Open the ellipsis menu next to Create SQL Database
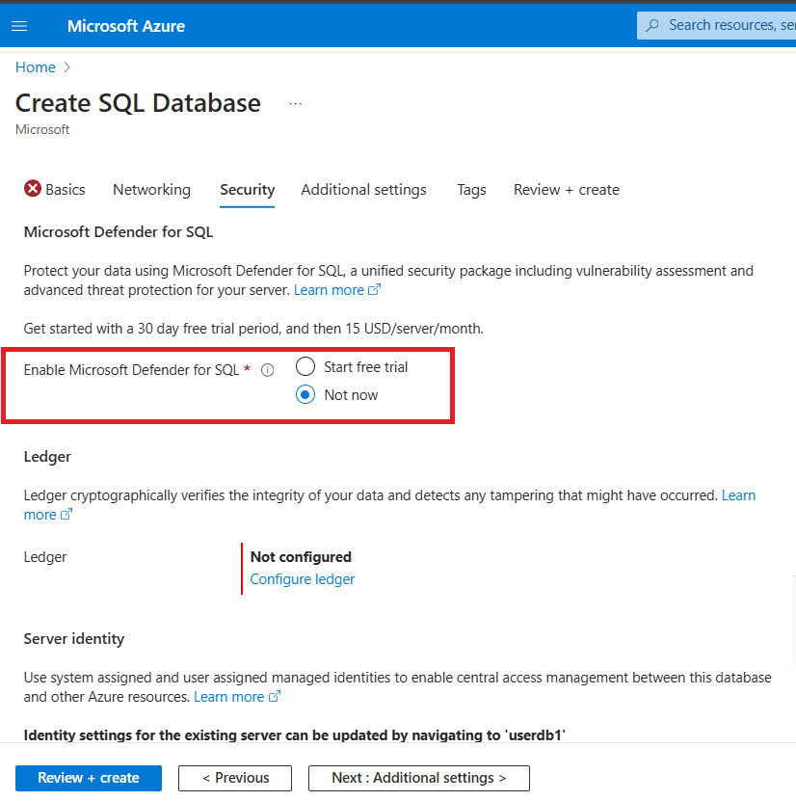Viewport: 796px width, 801px height. tap(296, 104)
